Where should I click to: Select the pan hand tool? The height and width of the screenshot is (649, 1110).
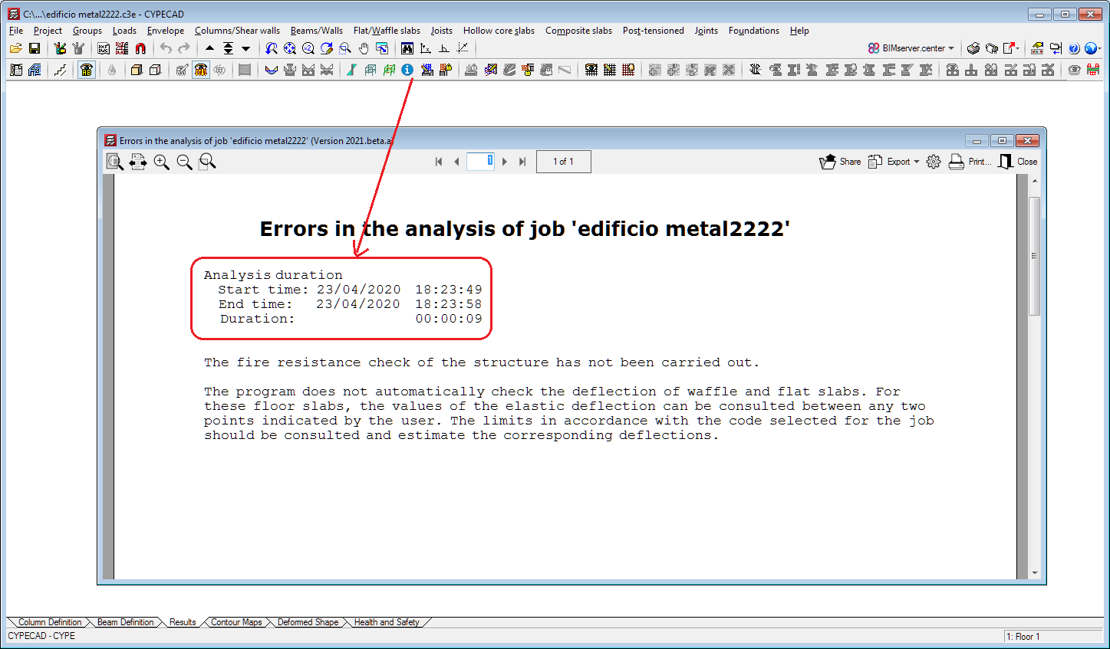pos(364,48)
